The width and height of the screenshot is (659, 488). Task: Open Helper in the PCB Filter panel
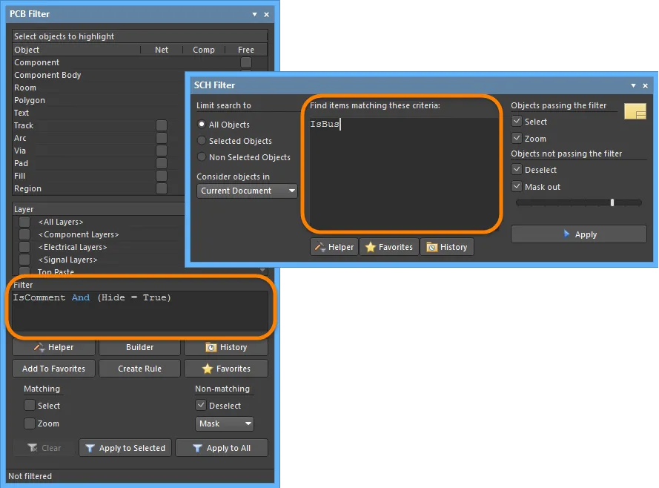click(x=54, y=347)
